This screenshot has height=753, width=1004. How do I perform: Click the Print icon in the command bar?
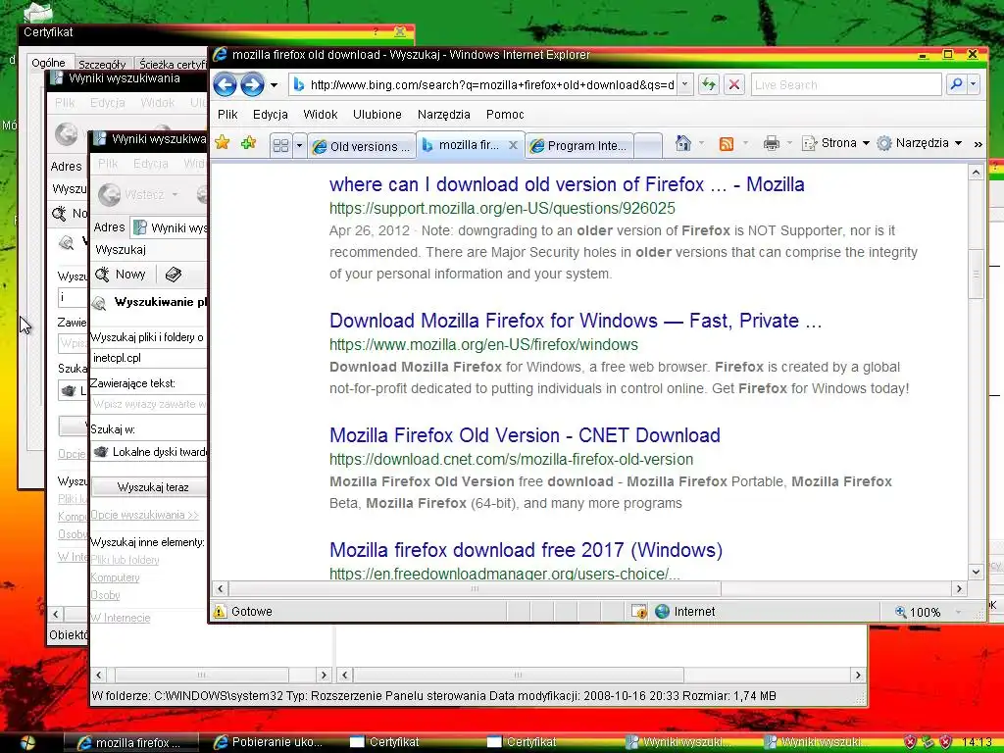click(771, 143)
